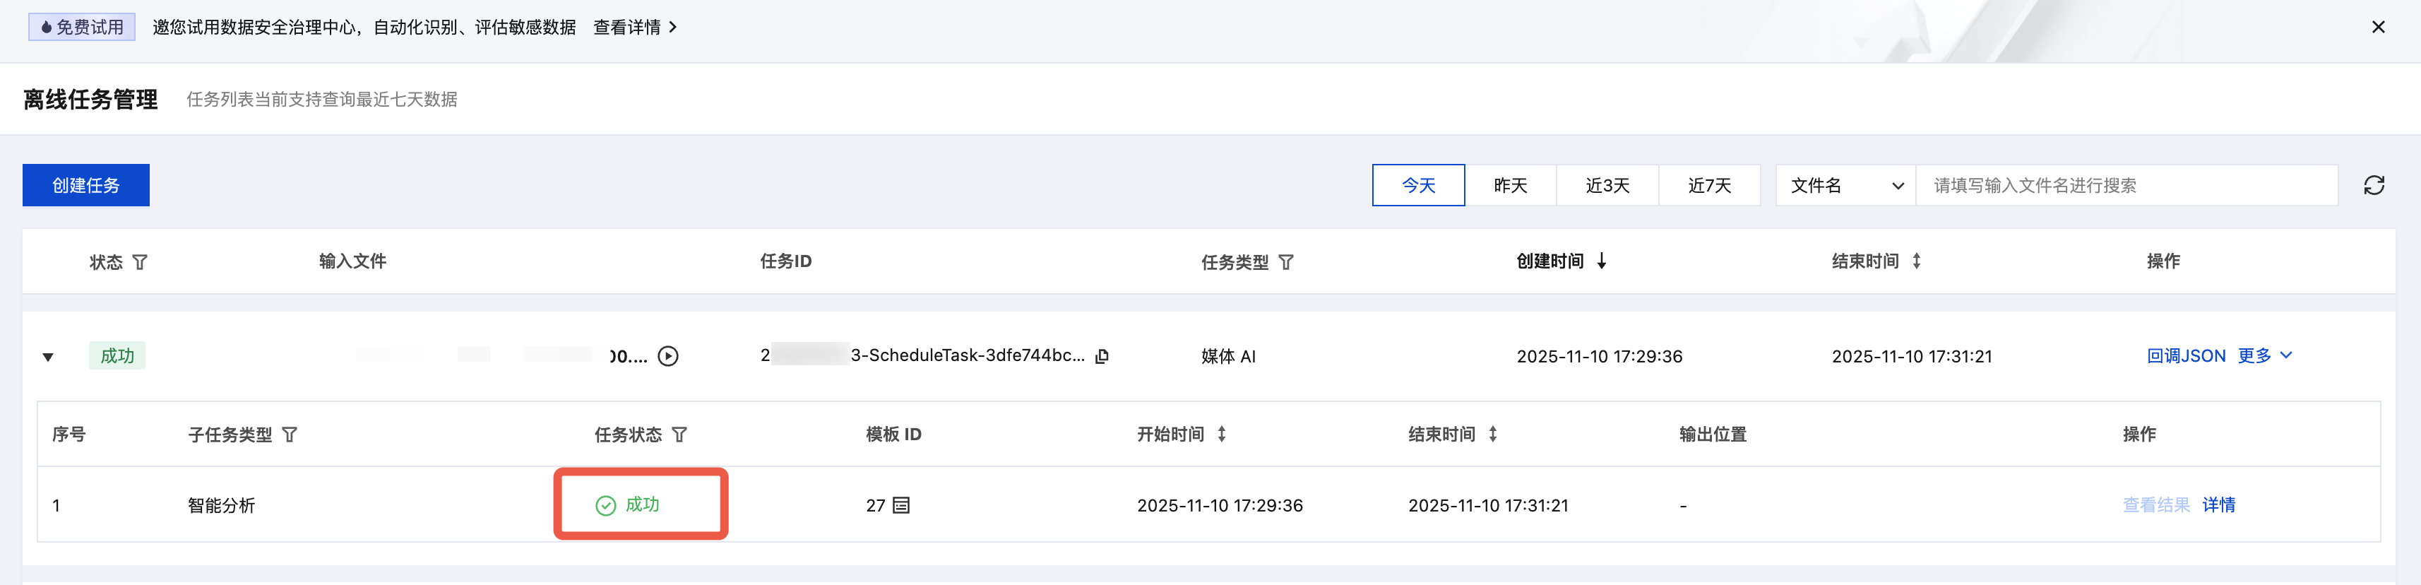The image size is (2421, 585).
Task: Filter by status using the 状态 funnel icon
Action: 140,262
